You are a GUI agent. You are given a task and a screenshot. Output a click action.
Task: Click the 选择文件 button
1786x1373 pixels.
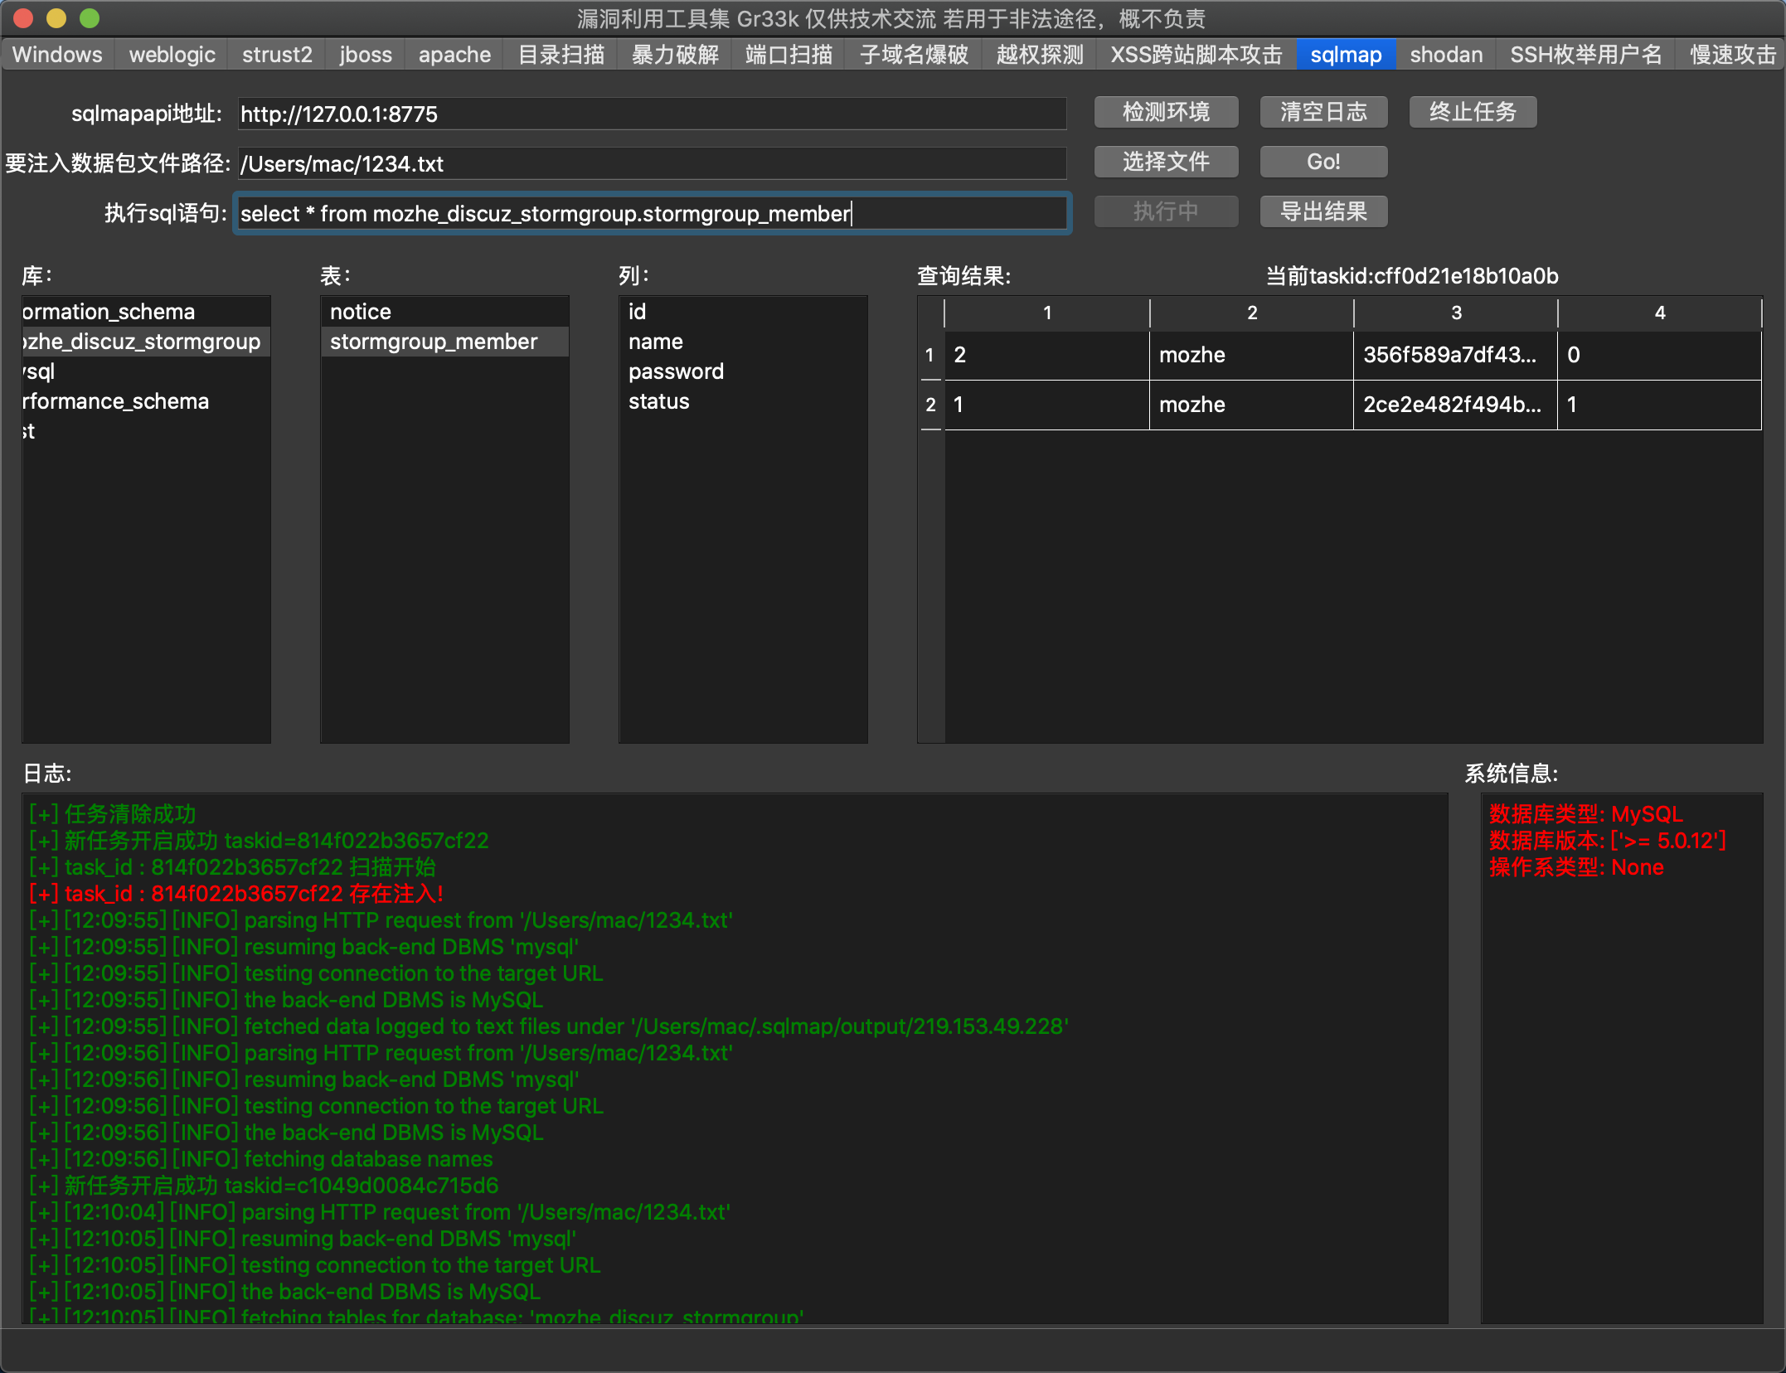[x=1166, y=163]
